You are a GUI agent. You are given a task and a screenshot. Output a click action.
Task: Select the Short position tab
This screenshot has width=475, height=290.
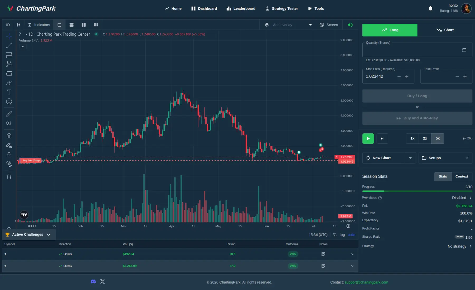tap(445, 30)
